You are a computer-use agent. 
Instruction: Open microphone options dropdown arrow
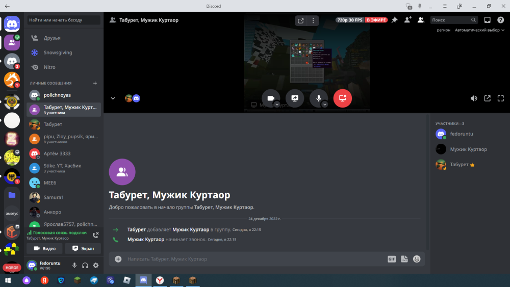324,105
